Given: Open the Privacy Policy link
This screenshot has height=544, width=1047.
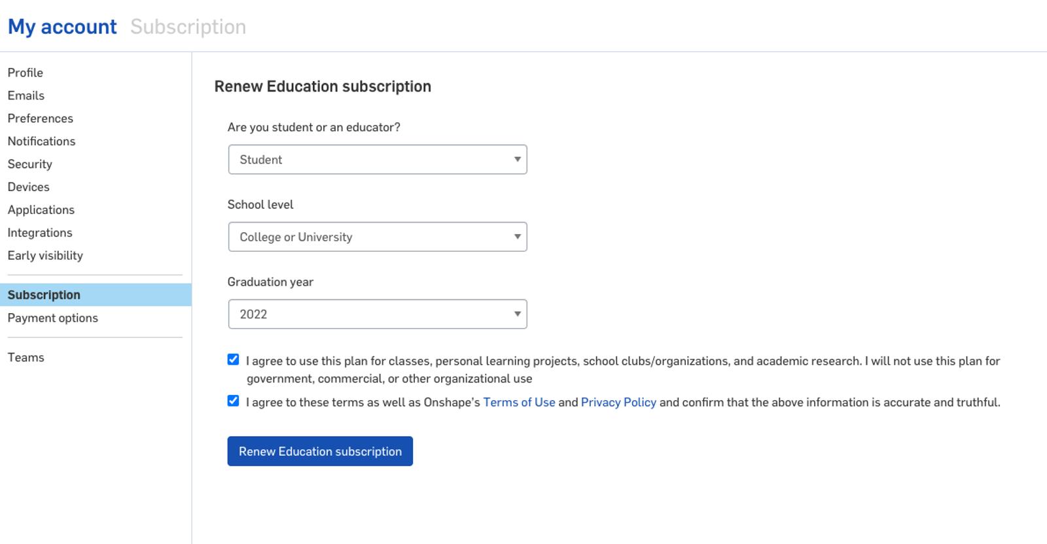Looking at the screenshot, I should [x=618, y=402].
